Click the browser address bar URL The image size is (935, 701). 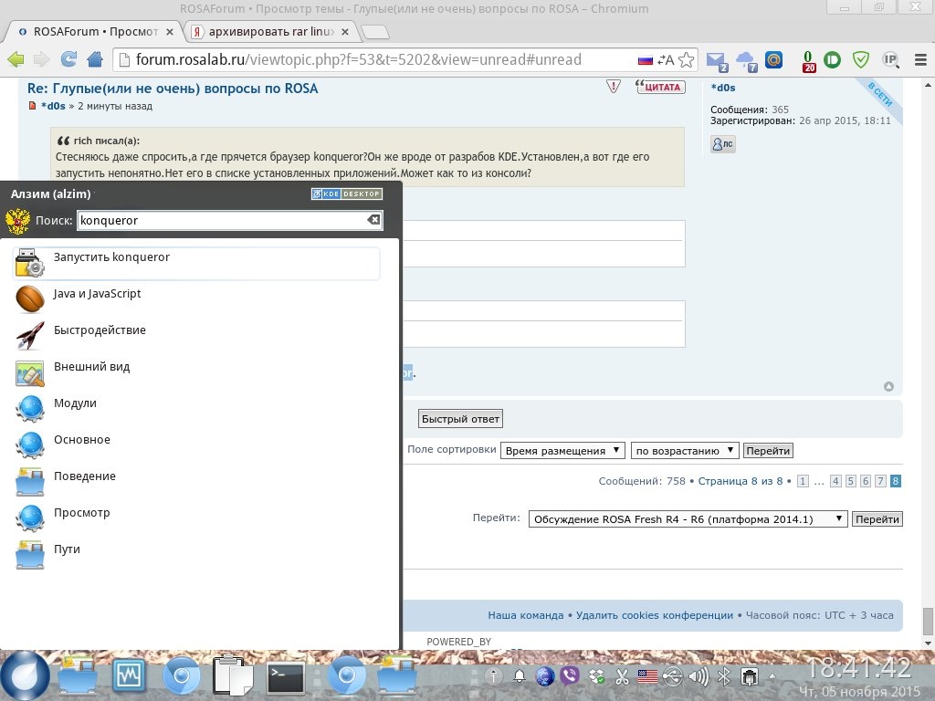[358, 59]
